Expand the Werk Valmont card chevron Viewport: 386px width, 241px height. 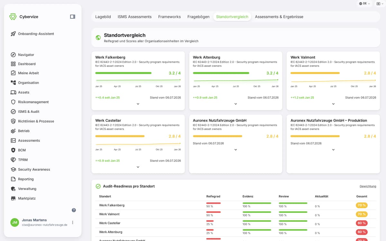point(333,104)
